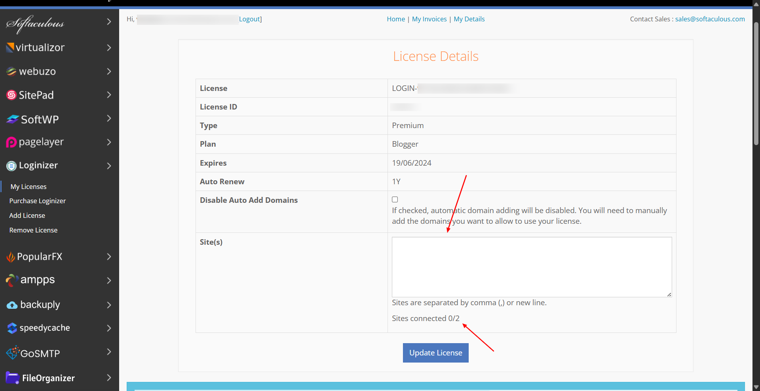Click the sales@softaculous.com email link
This screenshot has height=391, width=760.
point(710,19)
